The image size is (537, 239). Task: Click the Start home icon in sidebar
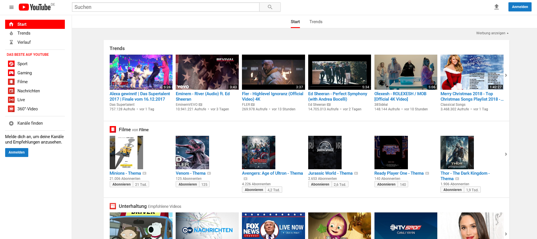(x=11, y=24)
